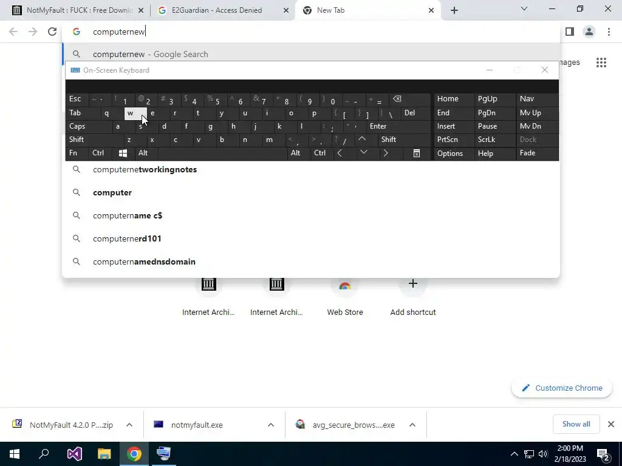
Task: Expand options for avg_secure_browser exe download
Action: (412, 425)
